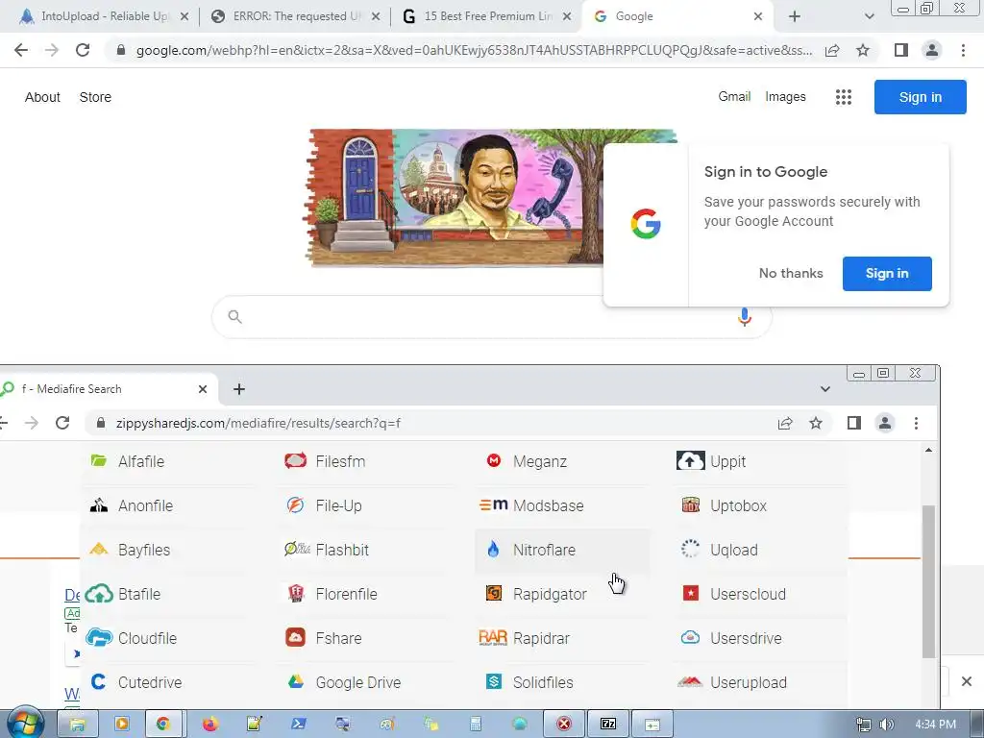
Task: Click the Userupload icon
Action: tap(690, 681)
